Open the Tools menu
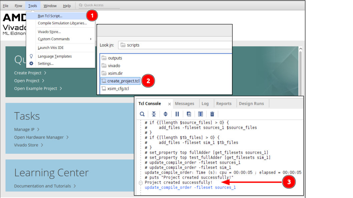 point(33,6)
